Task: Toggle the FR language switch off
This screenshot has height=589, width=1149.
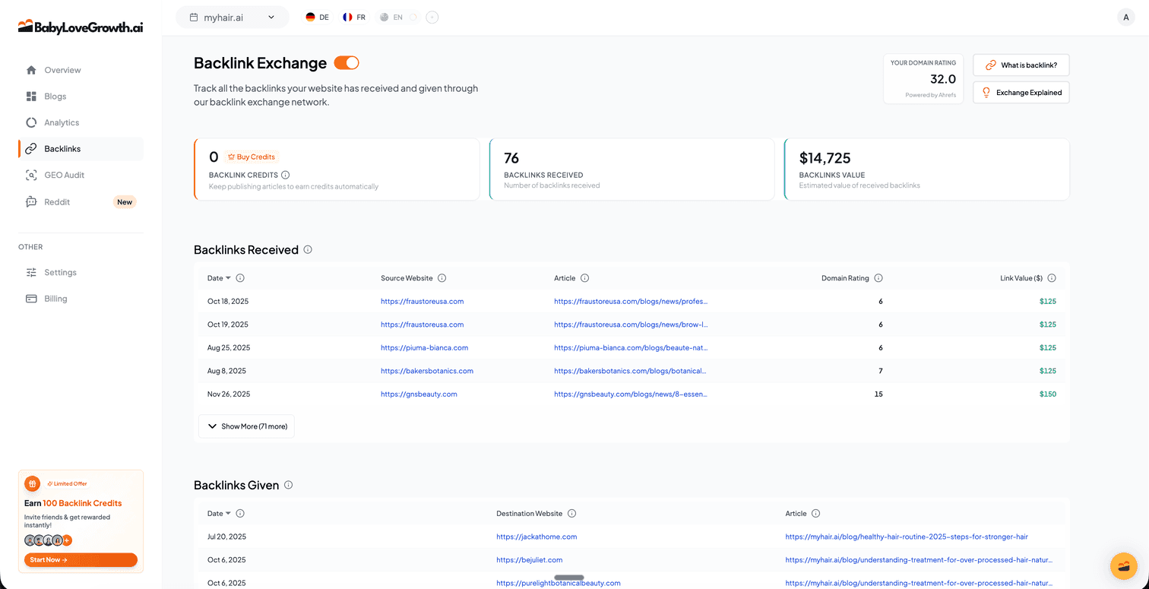Action: pyautogui.click(x=353, y=17)
